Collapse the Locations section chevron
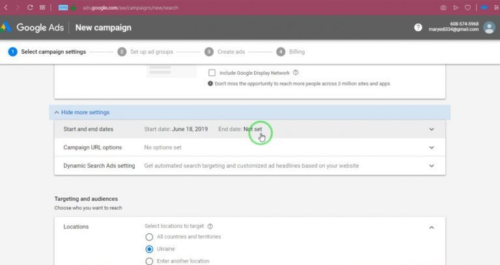This screenshot has width=500, height=265. (x=432, y=227)
